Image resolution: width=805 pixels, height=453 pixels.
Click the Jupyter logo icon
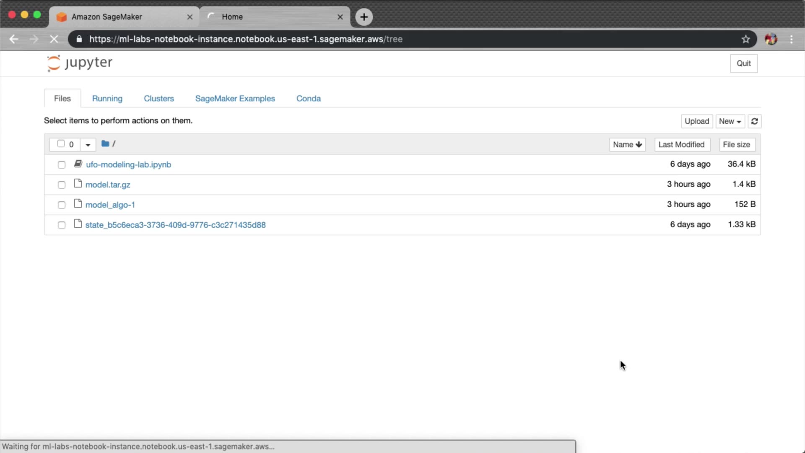[54, 63]
